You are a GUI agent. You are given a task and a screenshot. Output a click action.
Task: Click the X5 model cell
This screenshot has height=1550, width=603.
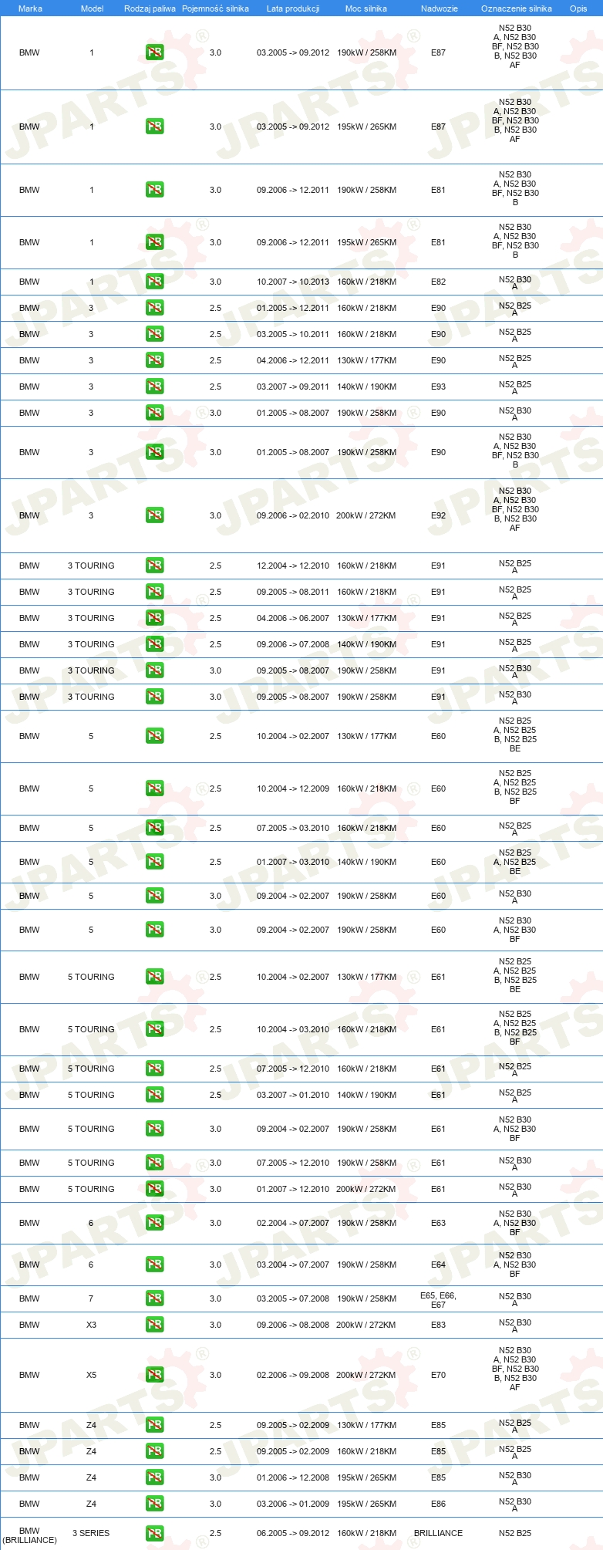coord(91,1375)
